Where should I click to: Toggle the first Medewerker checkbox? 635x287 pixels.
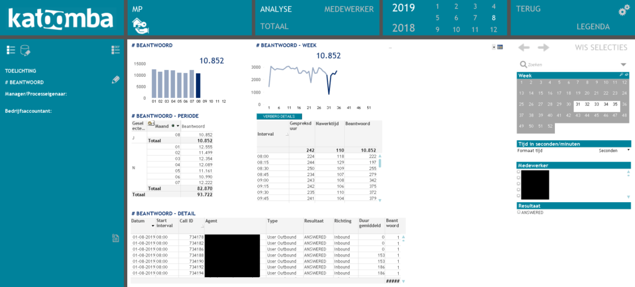[518, 172]
